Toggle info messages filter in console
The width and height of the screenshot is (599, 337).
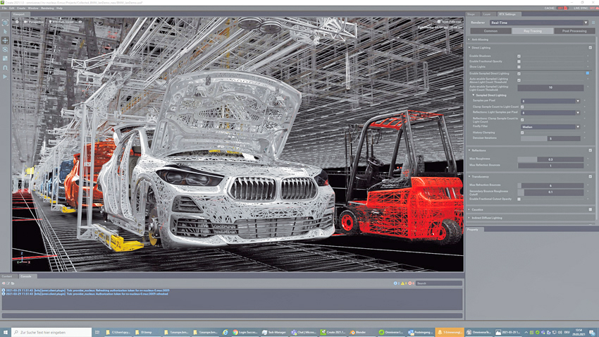[x=397, y=283]
